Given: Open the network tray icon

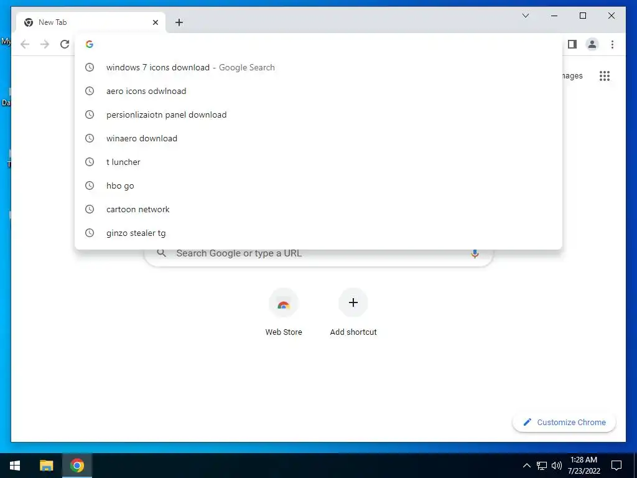Looking at the screenshot, I should 542,466.
